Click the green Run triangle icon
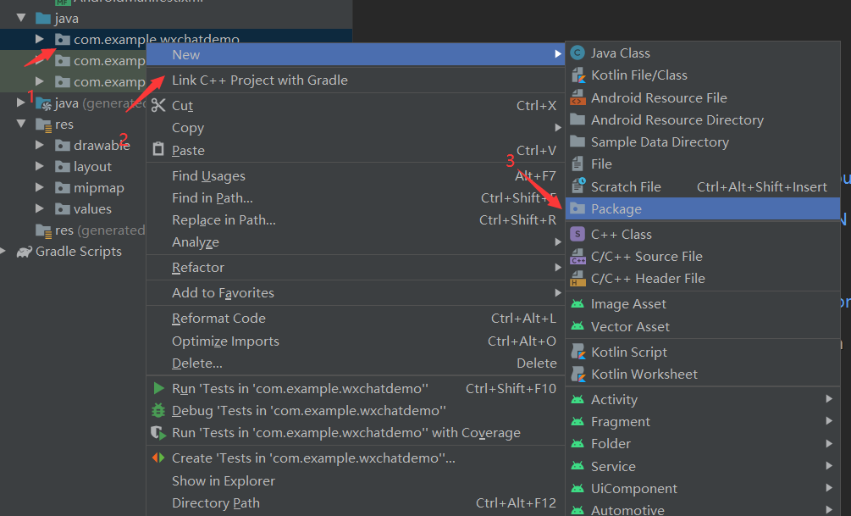This screenshot has width=851, height=516. click(x=158, y=388)
